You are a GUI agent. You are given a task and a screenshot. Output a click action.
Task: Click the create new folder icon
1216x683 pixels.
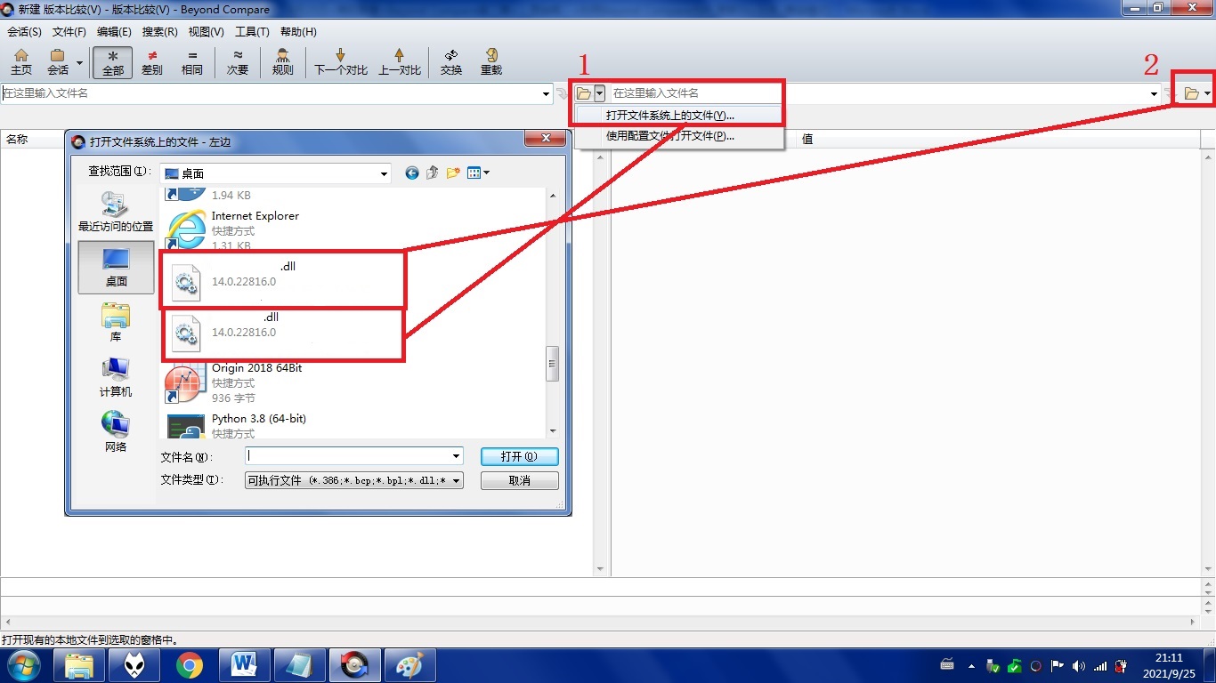pyautogui.click(x=454, y=173)
